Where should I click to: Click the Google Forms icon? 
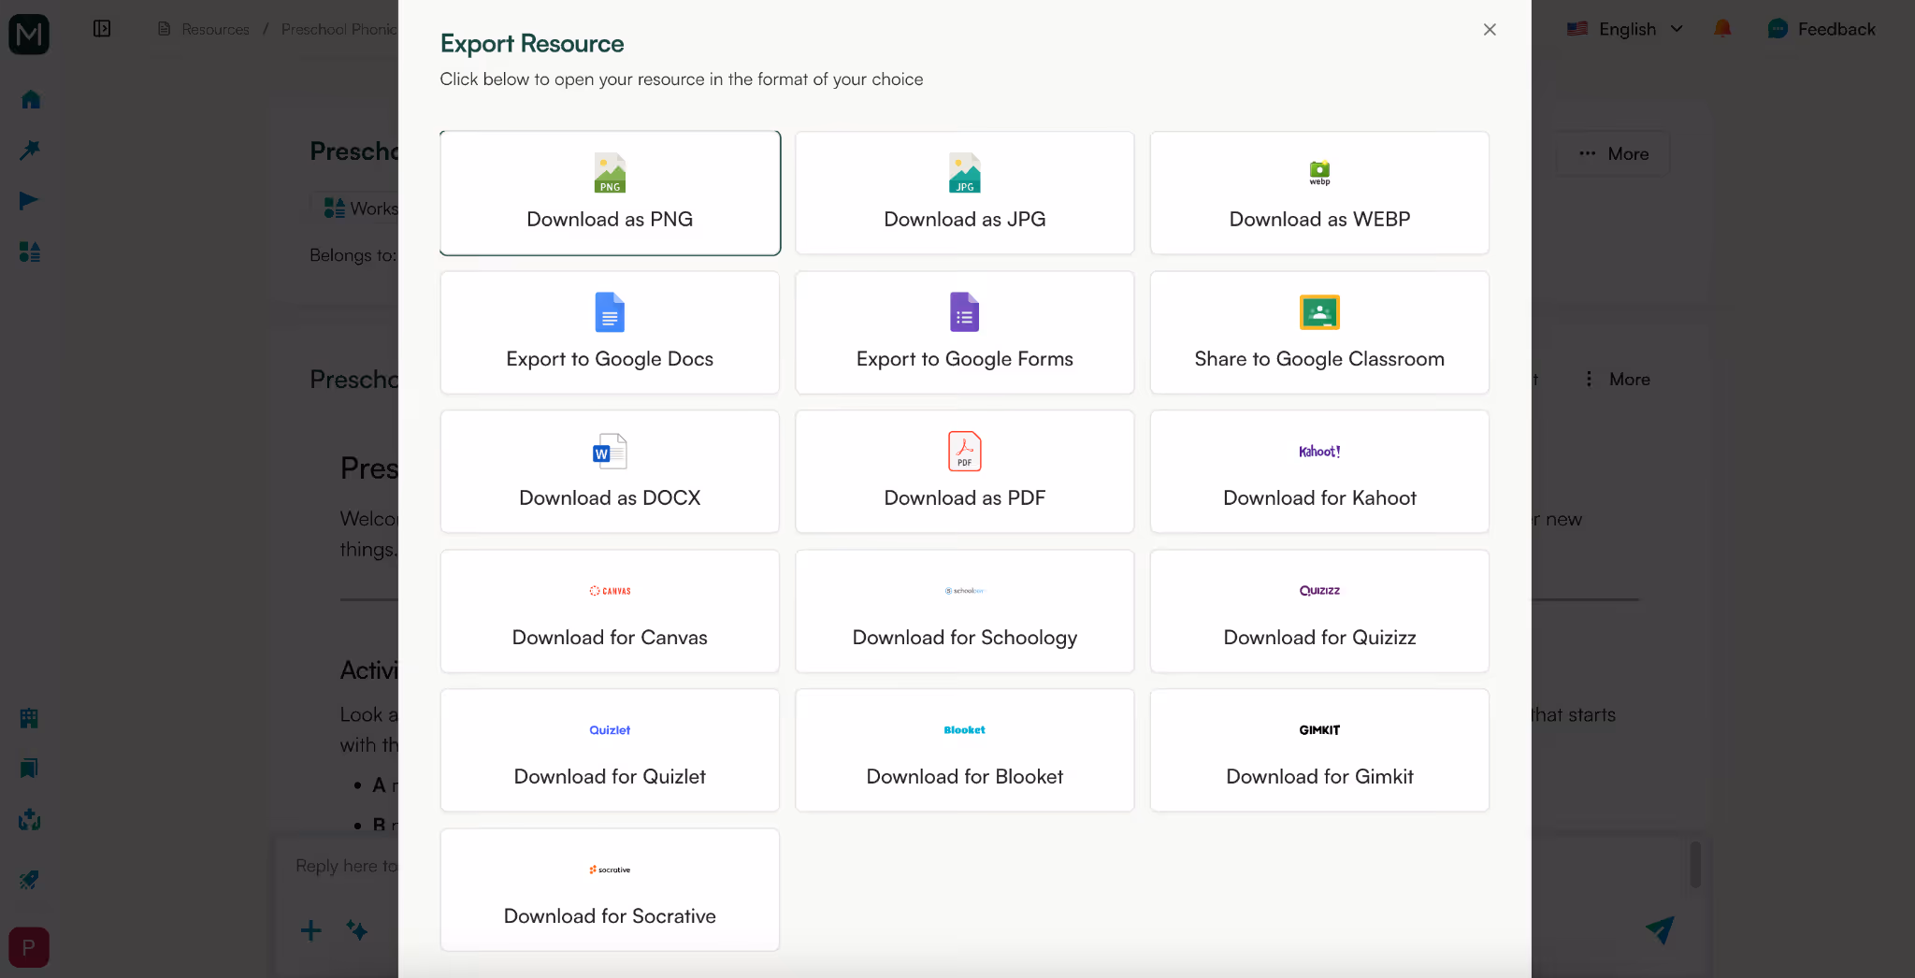(x=964, y=312)
